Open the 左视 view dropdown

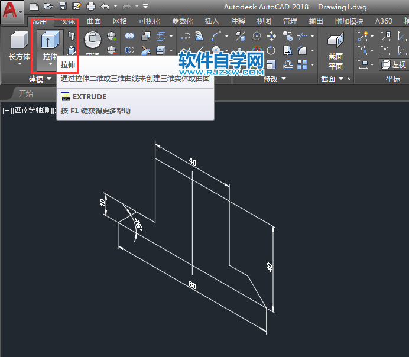[x=394, y=64]
